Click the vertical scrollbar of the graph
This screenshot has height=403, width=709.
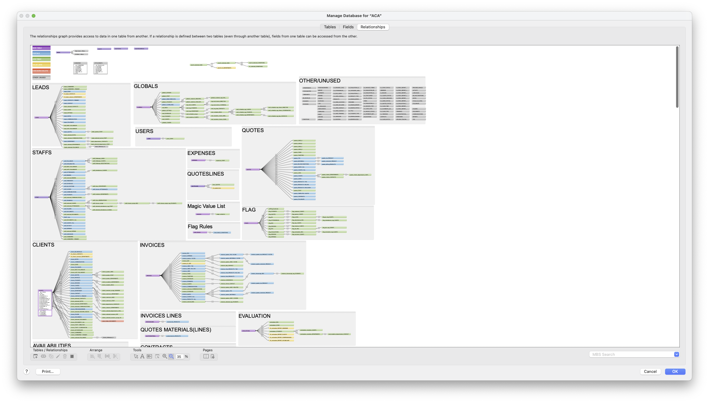(677, 77)
